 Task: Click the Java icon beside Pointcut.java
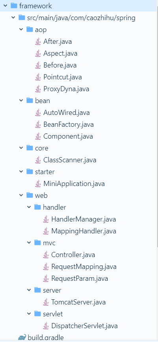38,77
